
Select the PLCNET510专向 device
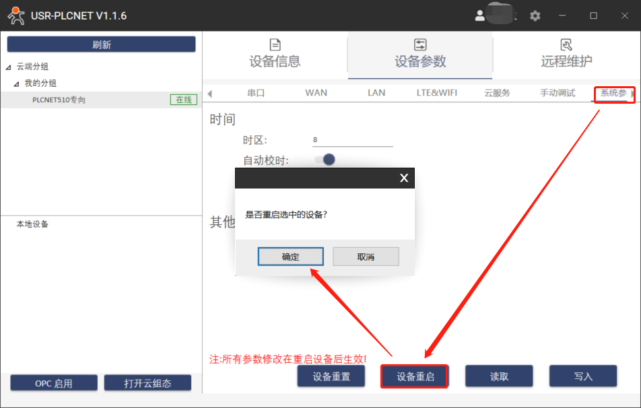[59, 100]
